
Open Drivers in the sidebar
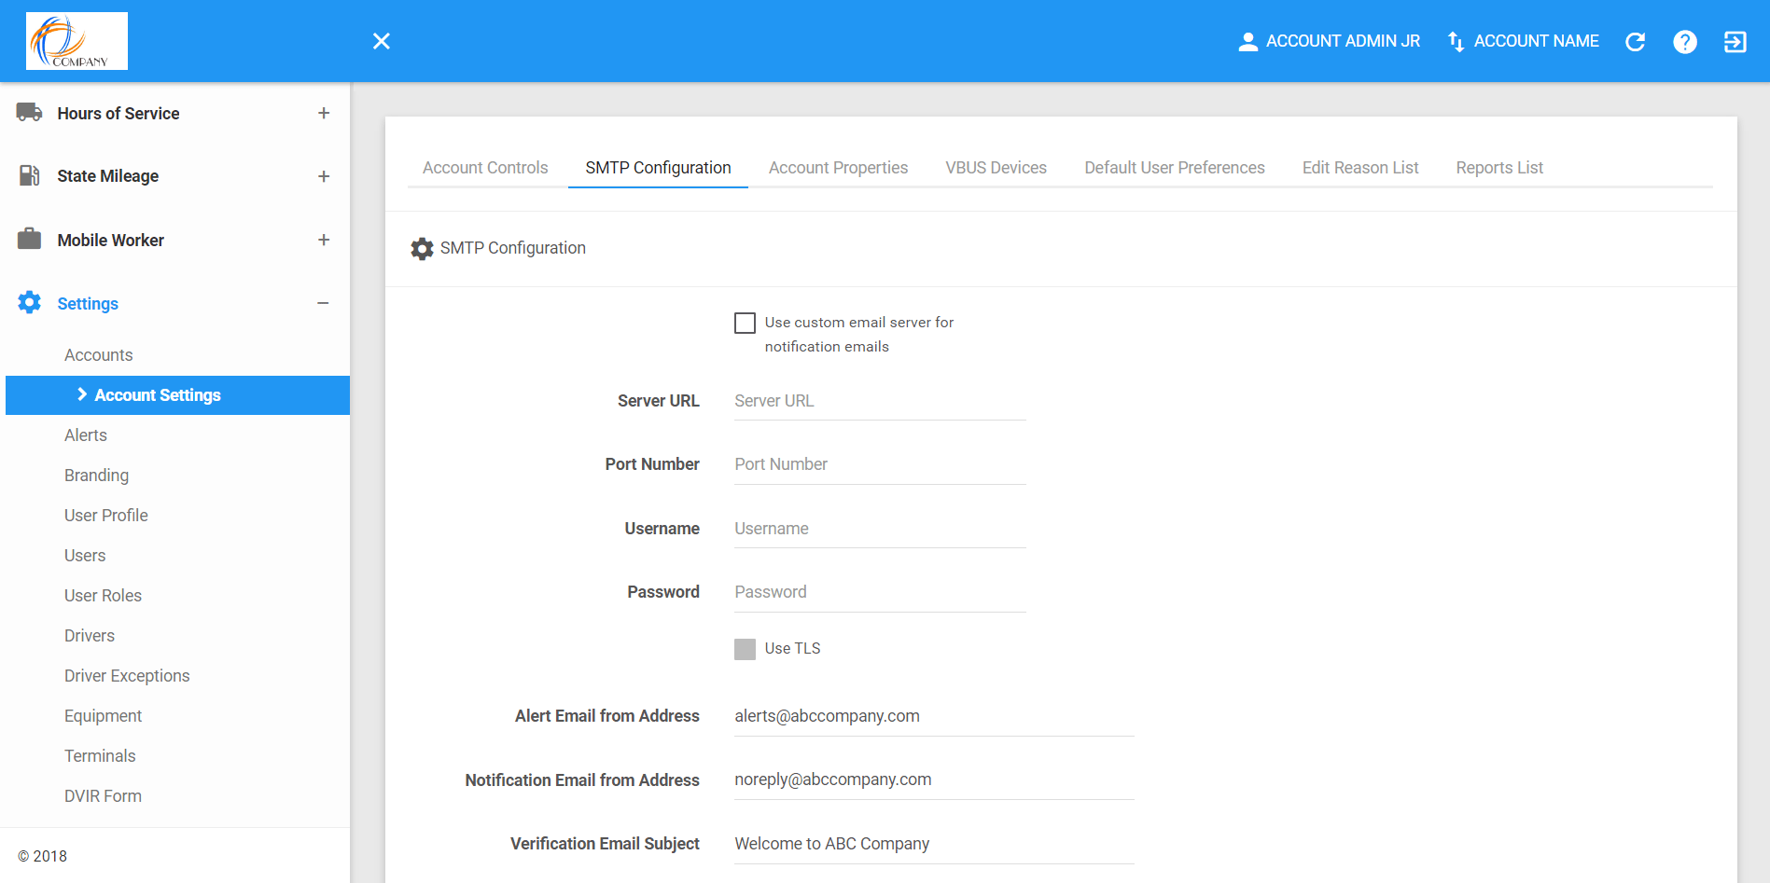coord(90,636)
